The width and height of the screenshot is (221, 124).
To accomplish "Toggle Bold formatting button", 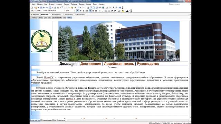I will 78,11.
